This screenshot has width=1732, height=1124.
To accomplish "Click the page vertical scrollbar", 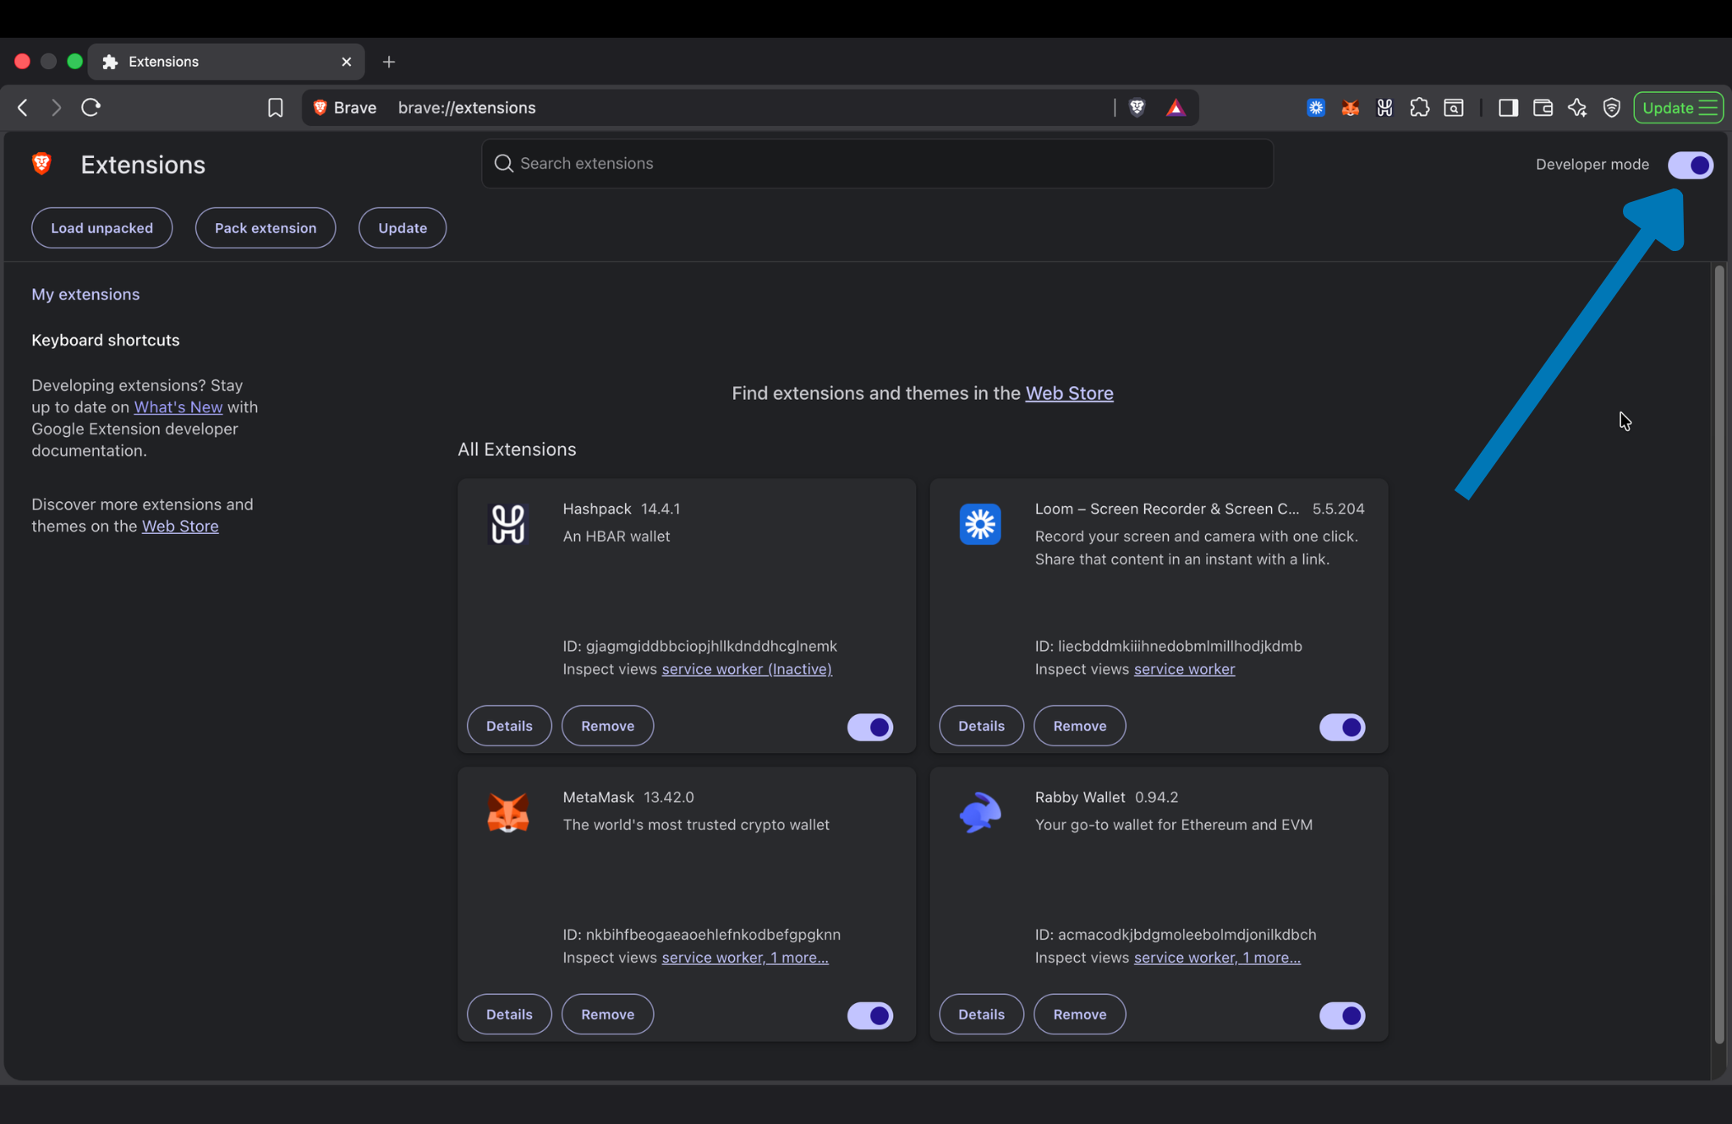I will 1719,655.
